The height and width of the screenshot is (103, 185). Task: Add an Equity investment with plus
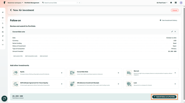coord(62,73)
